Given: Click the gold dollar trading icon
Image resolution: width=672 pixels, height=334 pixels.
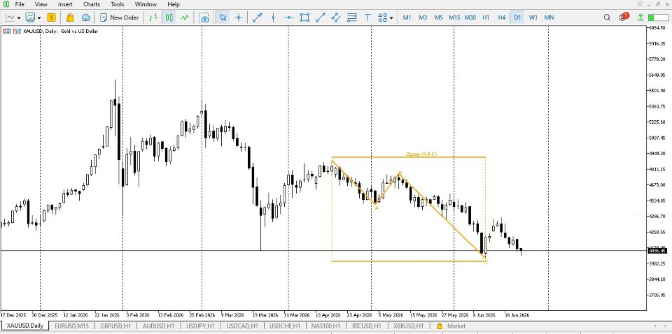Looking at the screenshot, I should point(51,17).
